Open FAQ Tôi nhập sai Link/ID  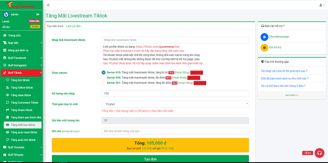284,71
